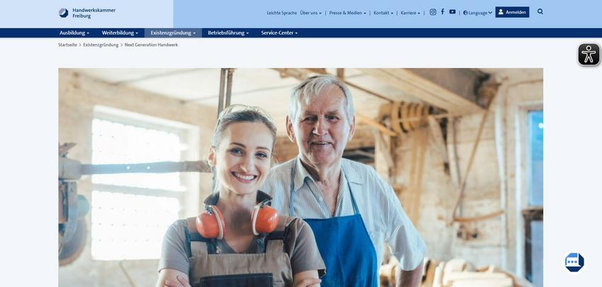
Task: Open the Existenzgründung main menu
Action: [x=173, y=33]
